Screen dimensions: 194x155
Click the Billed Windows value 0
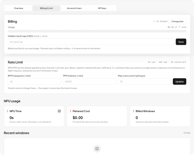click(x=137, y=118)
